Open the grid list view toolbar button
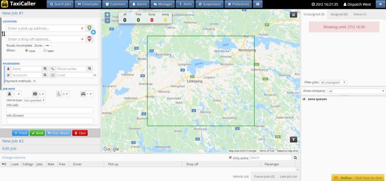Viewport: 386px width, 181px height. pyautogui.click(x=257, y=4)
